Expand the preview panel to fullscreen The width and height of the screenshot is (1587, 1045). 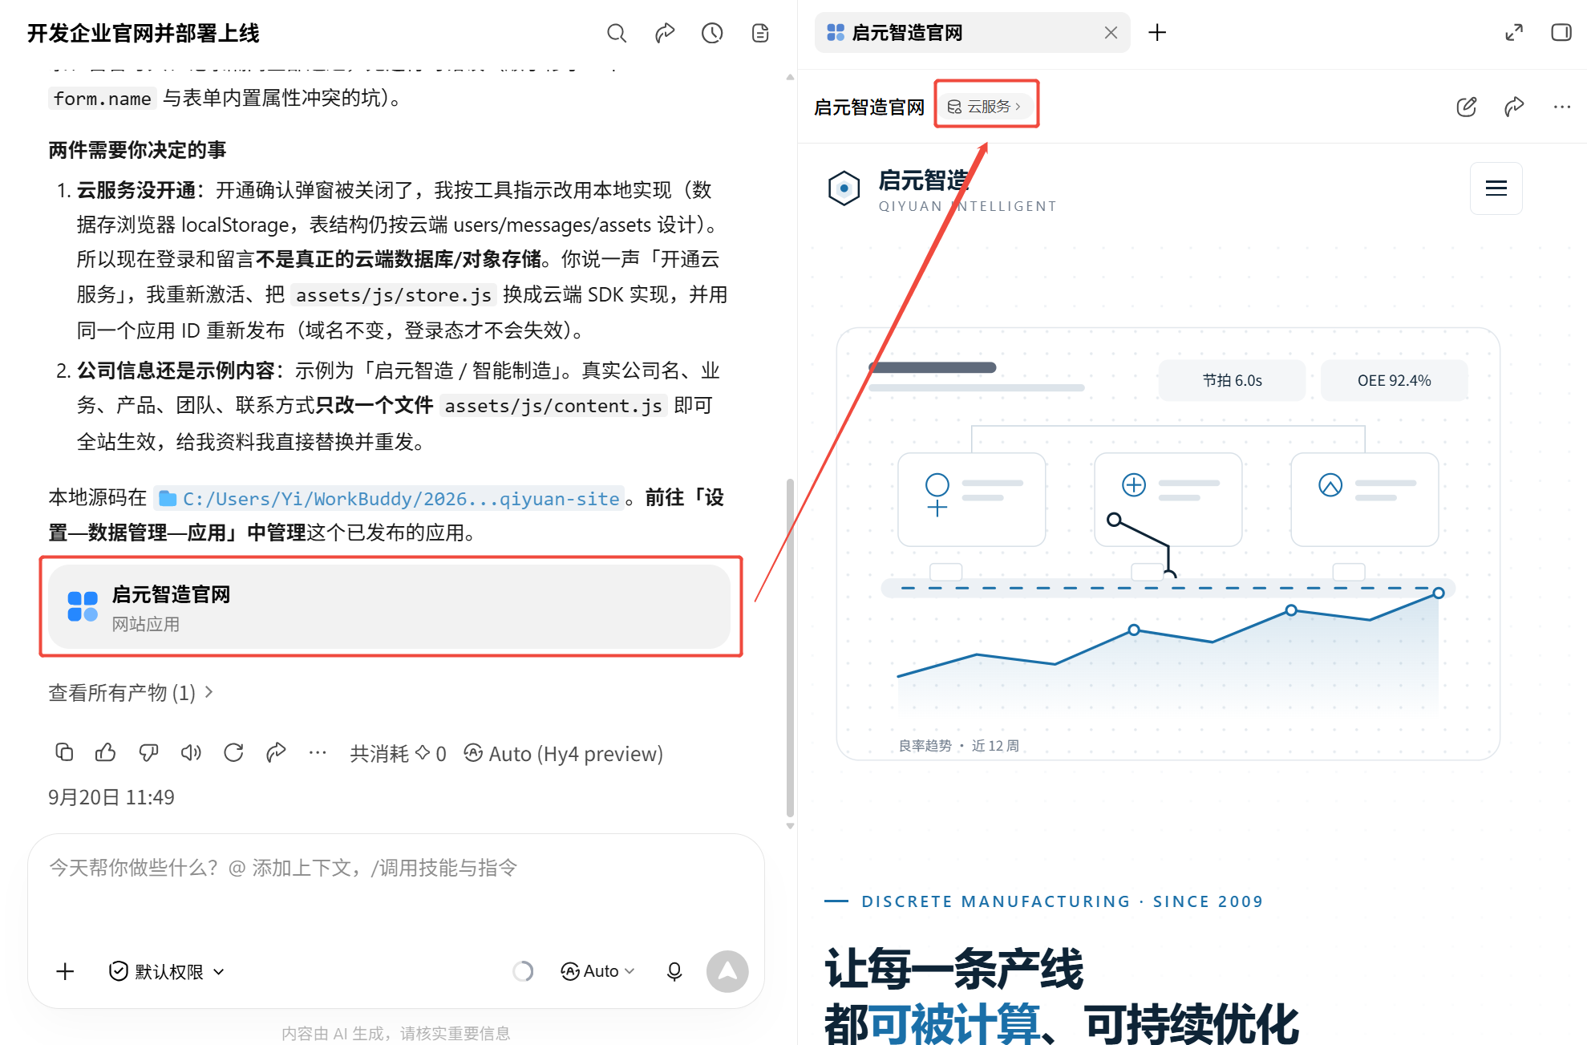click(x=1514, y=33)
